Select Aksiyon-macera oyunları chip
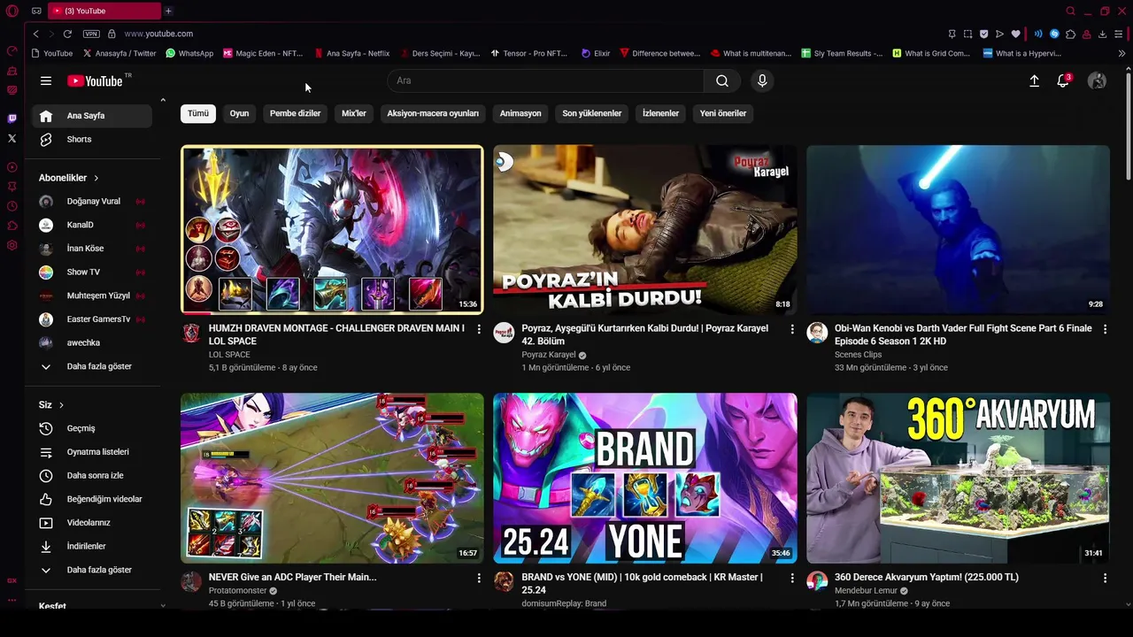 [433, 113]
